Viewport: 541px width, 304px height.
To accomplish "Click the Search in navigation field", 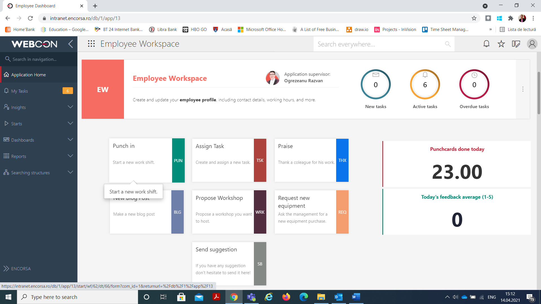I will point(39,59).
